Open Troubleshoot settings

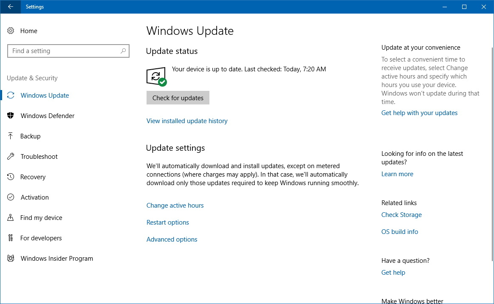39,157
